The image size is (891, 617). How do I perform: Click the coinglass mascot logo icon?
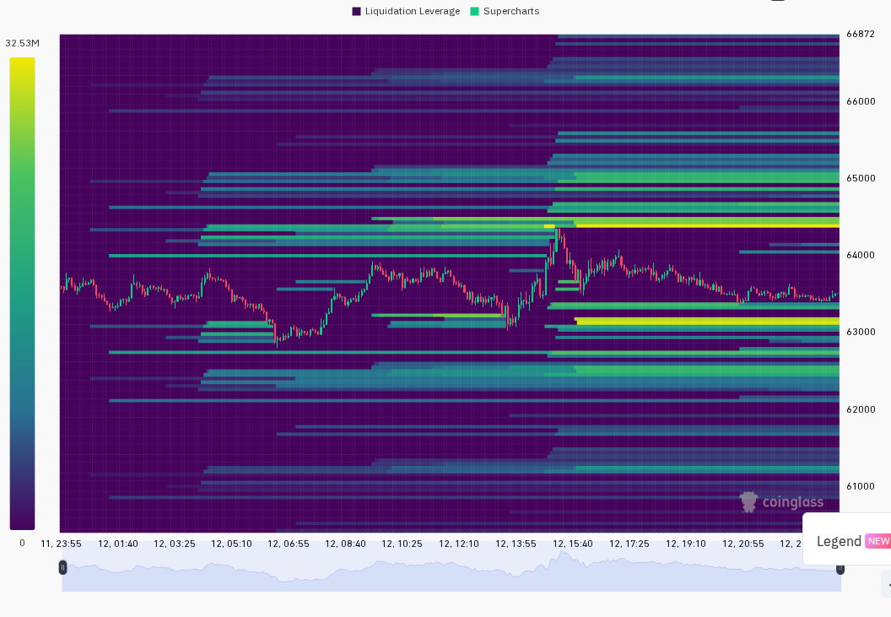[749, 502]
